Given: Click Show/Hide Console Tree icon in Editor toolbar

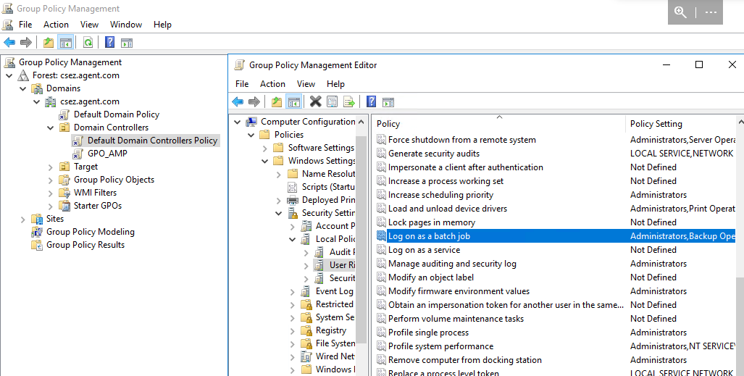Looking at the screenshot, I should point(293,102).
